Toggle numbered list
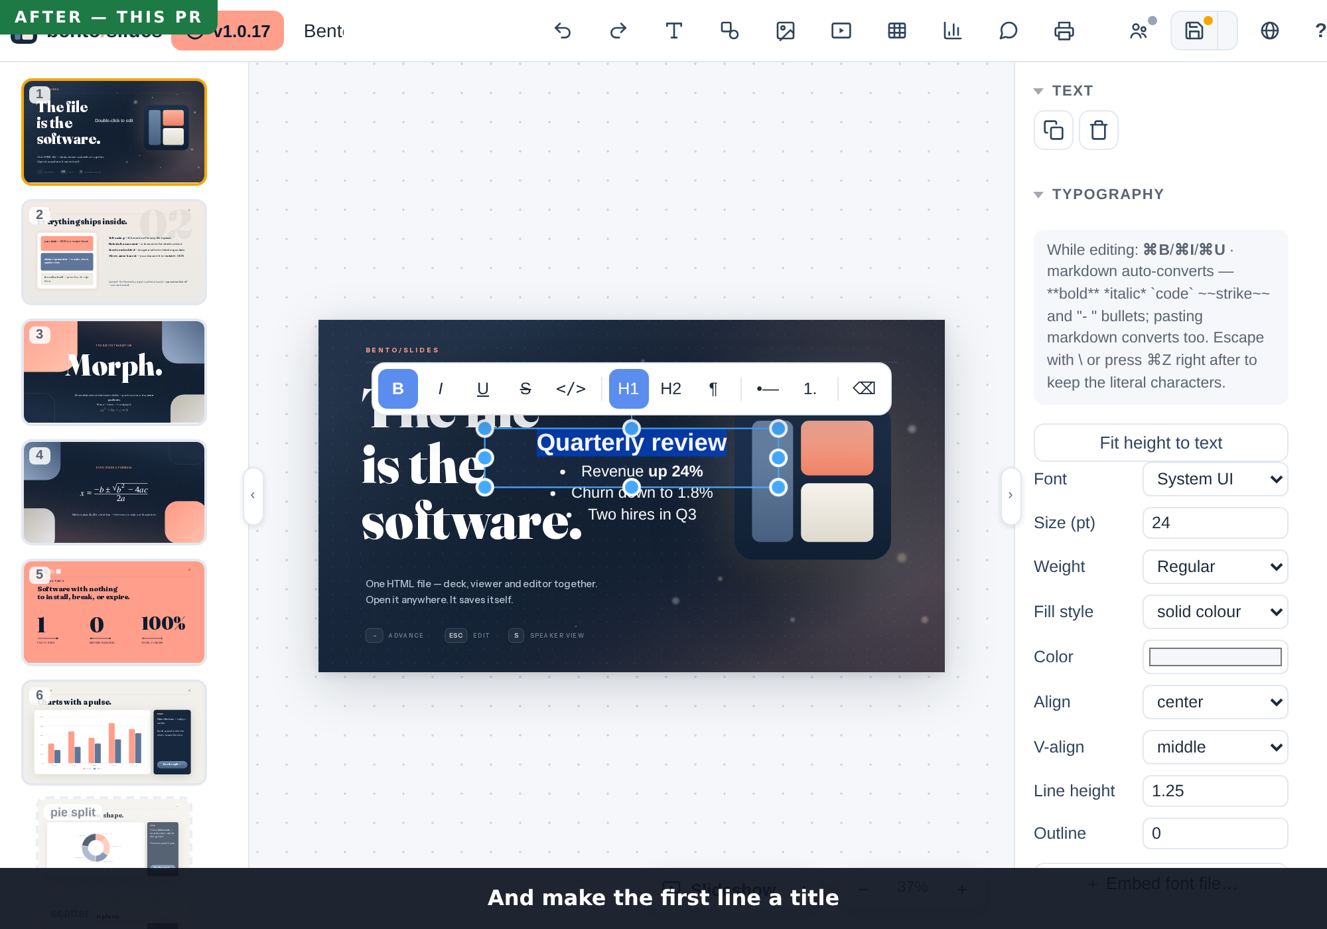The height and width of the screenshot is (929, 1327). [x=810, y=389]
